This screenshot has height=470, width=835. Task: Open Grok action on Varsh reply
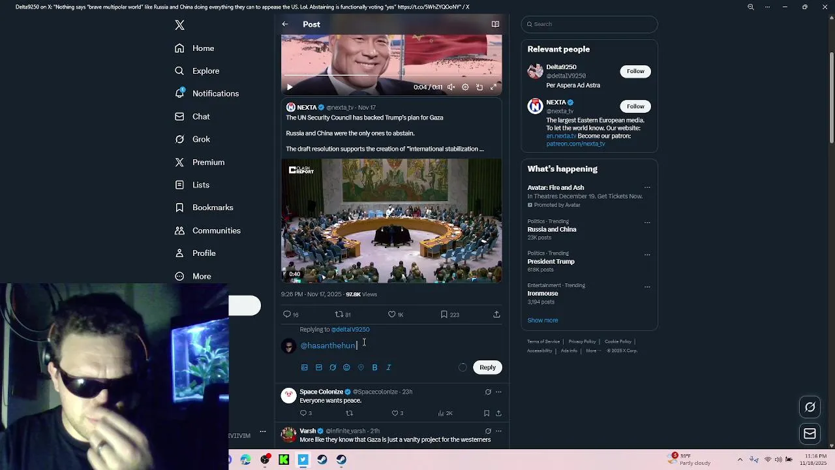pyautogui.click(x=488, y=431)
